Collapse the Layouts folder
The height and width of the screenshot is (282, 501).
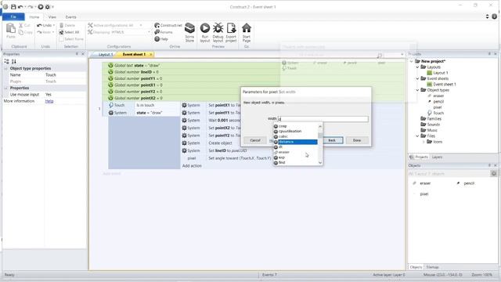tap(417, 67)
